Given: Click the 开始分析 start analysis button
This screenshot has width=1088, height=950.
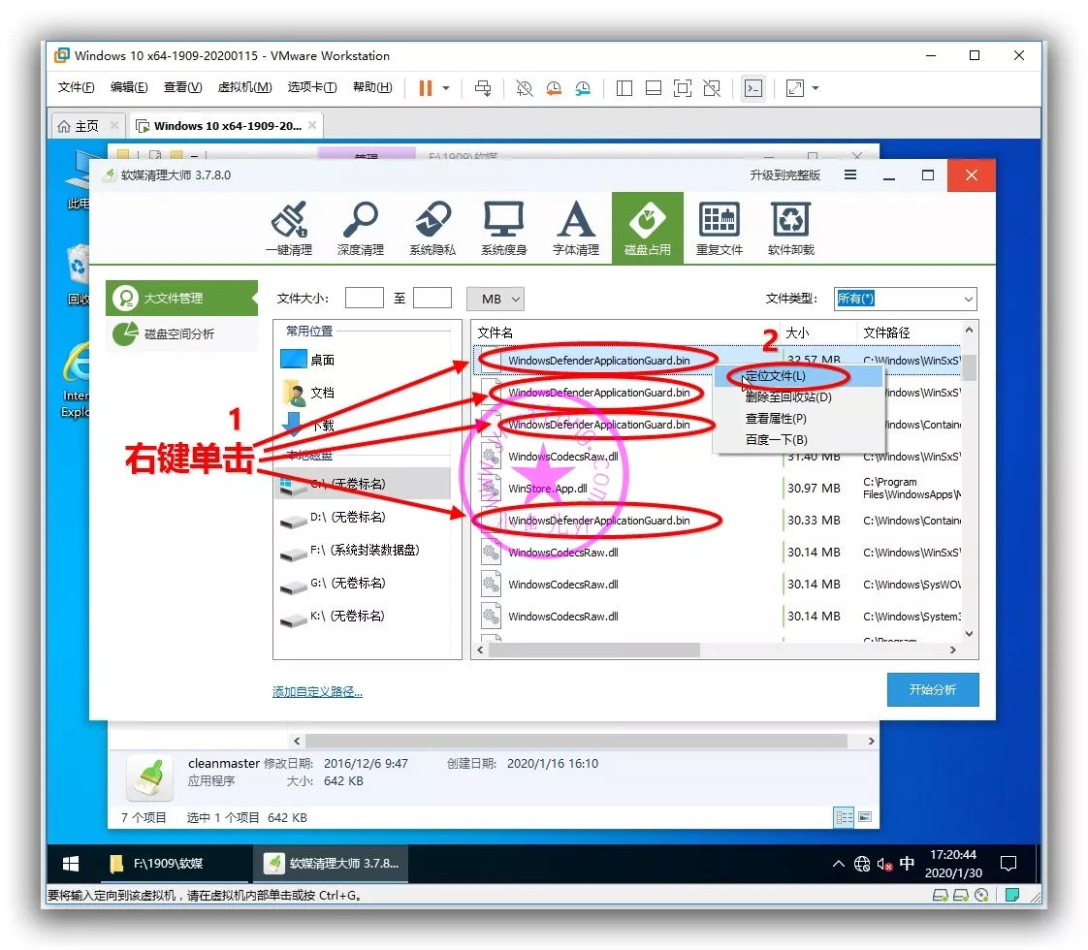Looking at the screenshot, I should coord(932,690).
